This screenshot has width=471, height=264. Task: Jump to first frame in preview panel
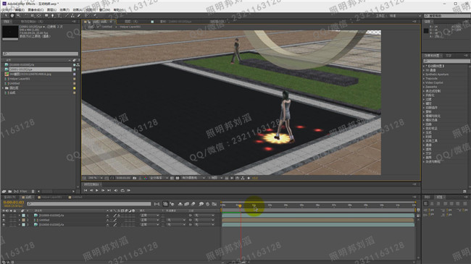point(86,190)
